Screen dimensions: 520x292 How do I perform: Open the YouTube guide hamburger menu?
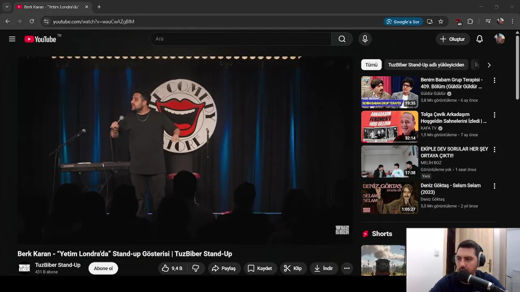click(12, 39)
